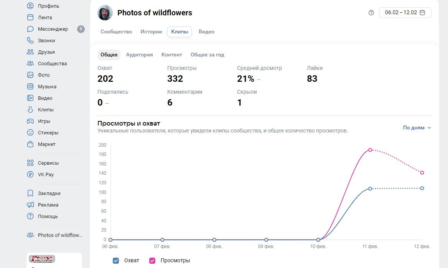Click the Stickers smiley icon
The height and width of the screenshot is (268, 448).
click(30, 133)
